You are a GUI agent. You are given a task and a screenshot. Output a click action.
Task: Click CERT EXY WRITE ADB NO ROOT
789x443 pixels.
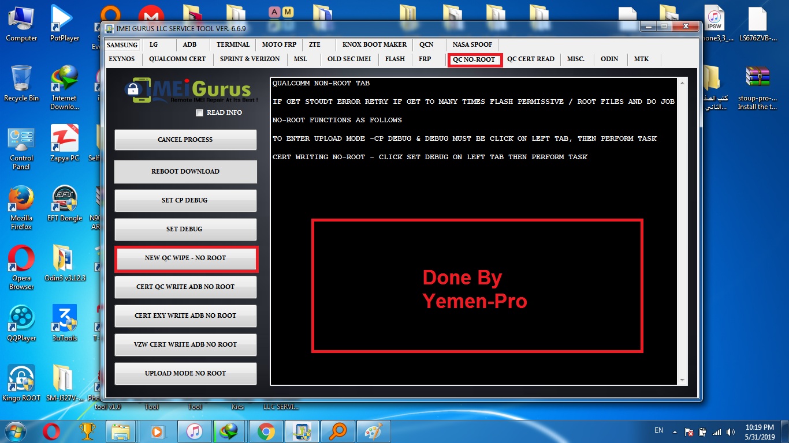[x=185, y=316]
